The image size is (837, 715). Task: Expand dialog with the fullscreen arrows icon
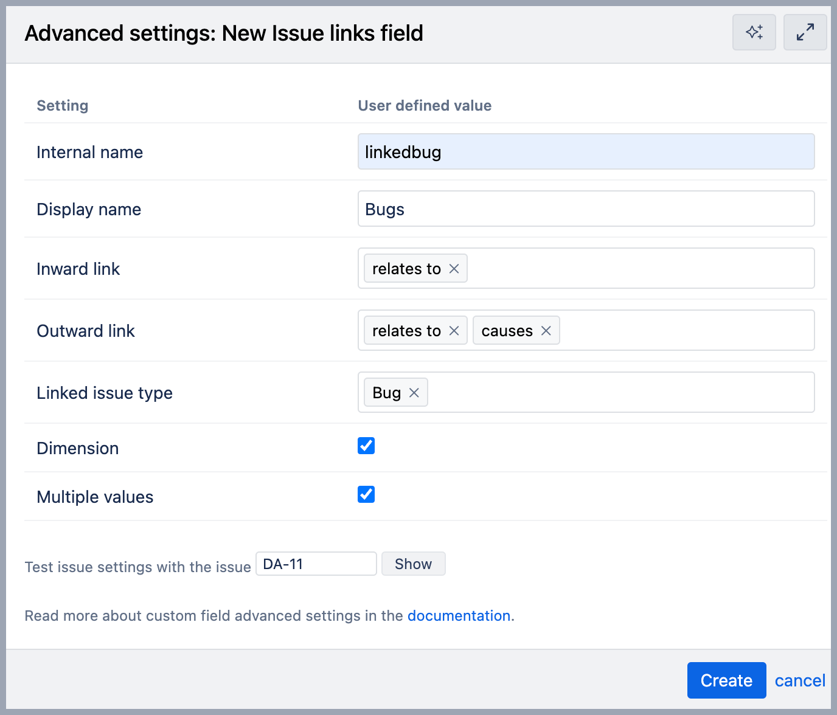pyautogui.click(x=805, y=32)
